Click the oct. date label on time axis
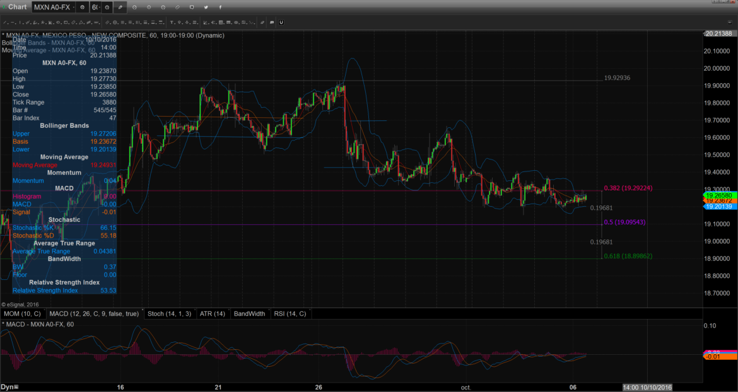Image resolution: width=738 pixels, height=392 pixels. point(466,388)
